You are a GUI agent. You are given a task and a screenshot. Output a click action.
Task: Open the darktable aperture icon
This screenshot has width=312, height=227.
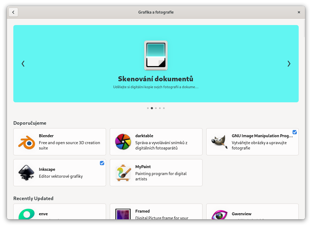(123, 142)
